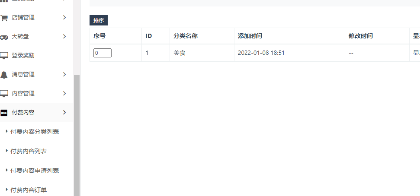420x196 pixels.
Task: Click the sidebar vertical scrollbar thumb
Action: [77, 135]
